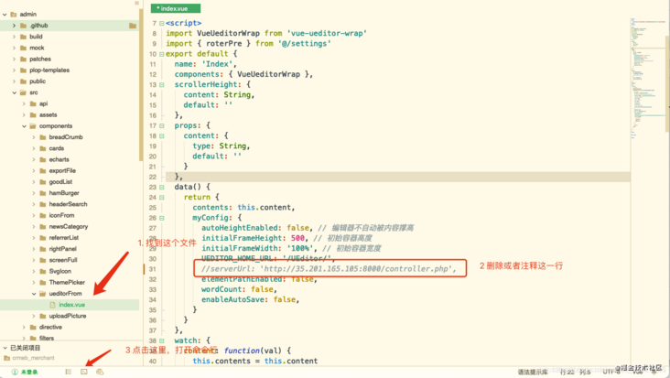The height and width of the screenshot is (378, 670).
Task: Click the uploadPicture folder icon
Action: (43, 316)
